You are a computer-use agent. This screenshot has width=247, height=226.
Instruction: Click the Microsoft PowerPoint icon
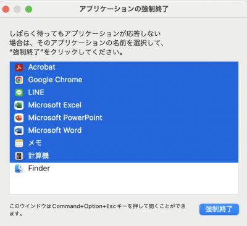click(x=19, y=118)
